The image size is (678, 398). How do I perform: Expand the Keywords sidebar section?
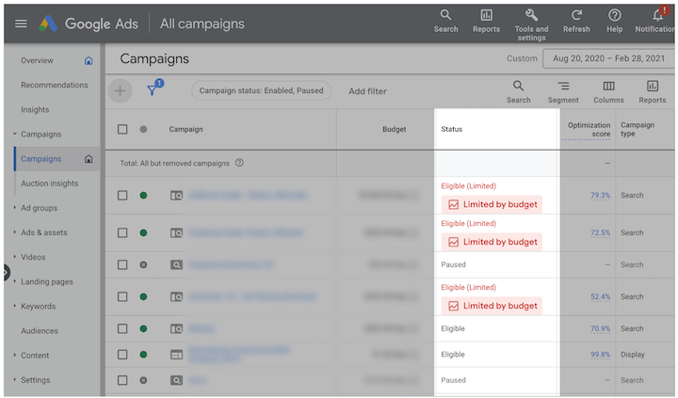click(38, 306)
